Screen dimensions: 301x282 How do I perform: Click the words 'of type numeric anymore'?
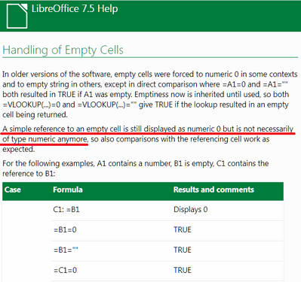tap(45, 139)
